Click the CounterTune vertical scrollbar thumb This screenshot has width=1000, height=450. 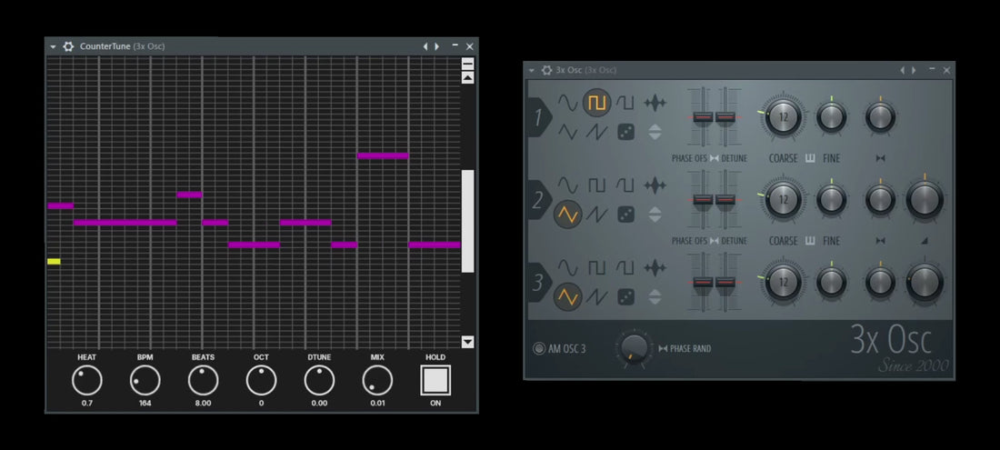click(x=467, y=221)
